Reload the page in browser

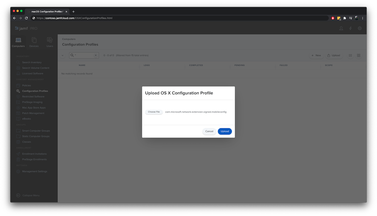26,18
